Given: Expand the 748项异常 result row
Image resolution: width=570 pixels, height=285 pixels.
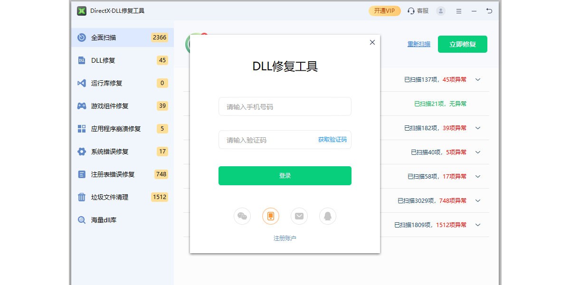Looking at the screenshot, I should tap(478, 201).
